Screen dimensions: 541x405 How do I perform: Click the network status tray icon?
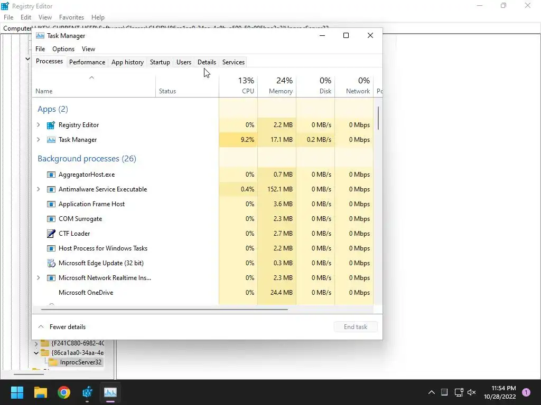(459, 392)
